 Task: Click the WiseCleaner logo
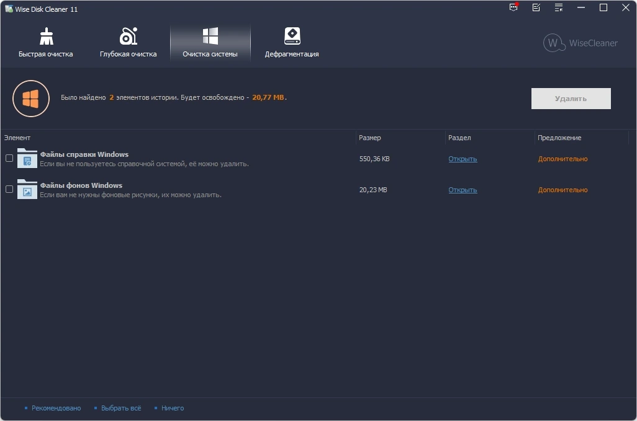pyautogui.click(x=580, y=43)
